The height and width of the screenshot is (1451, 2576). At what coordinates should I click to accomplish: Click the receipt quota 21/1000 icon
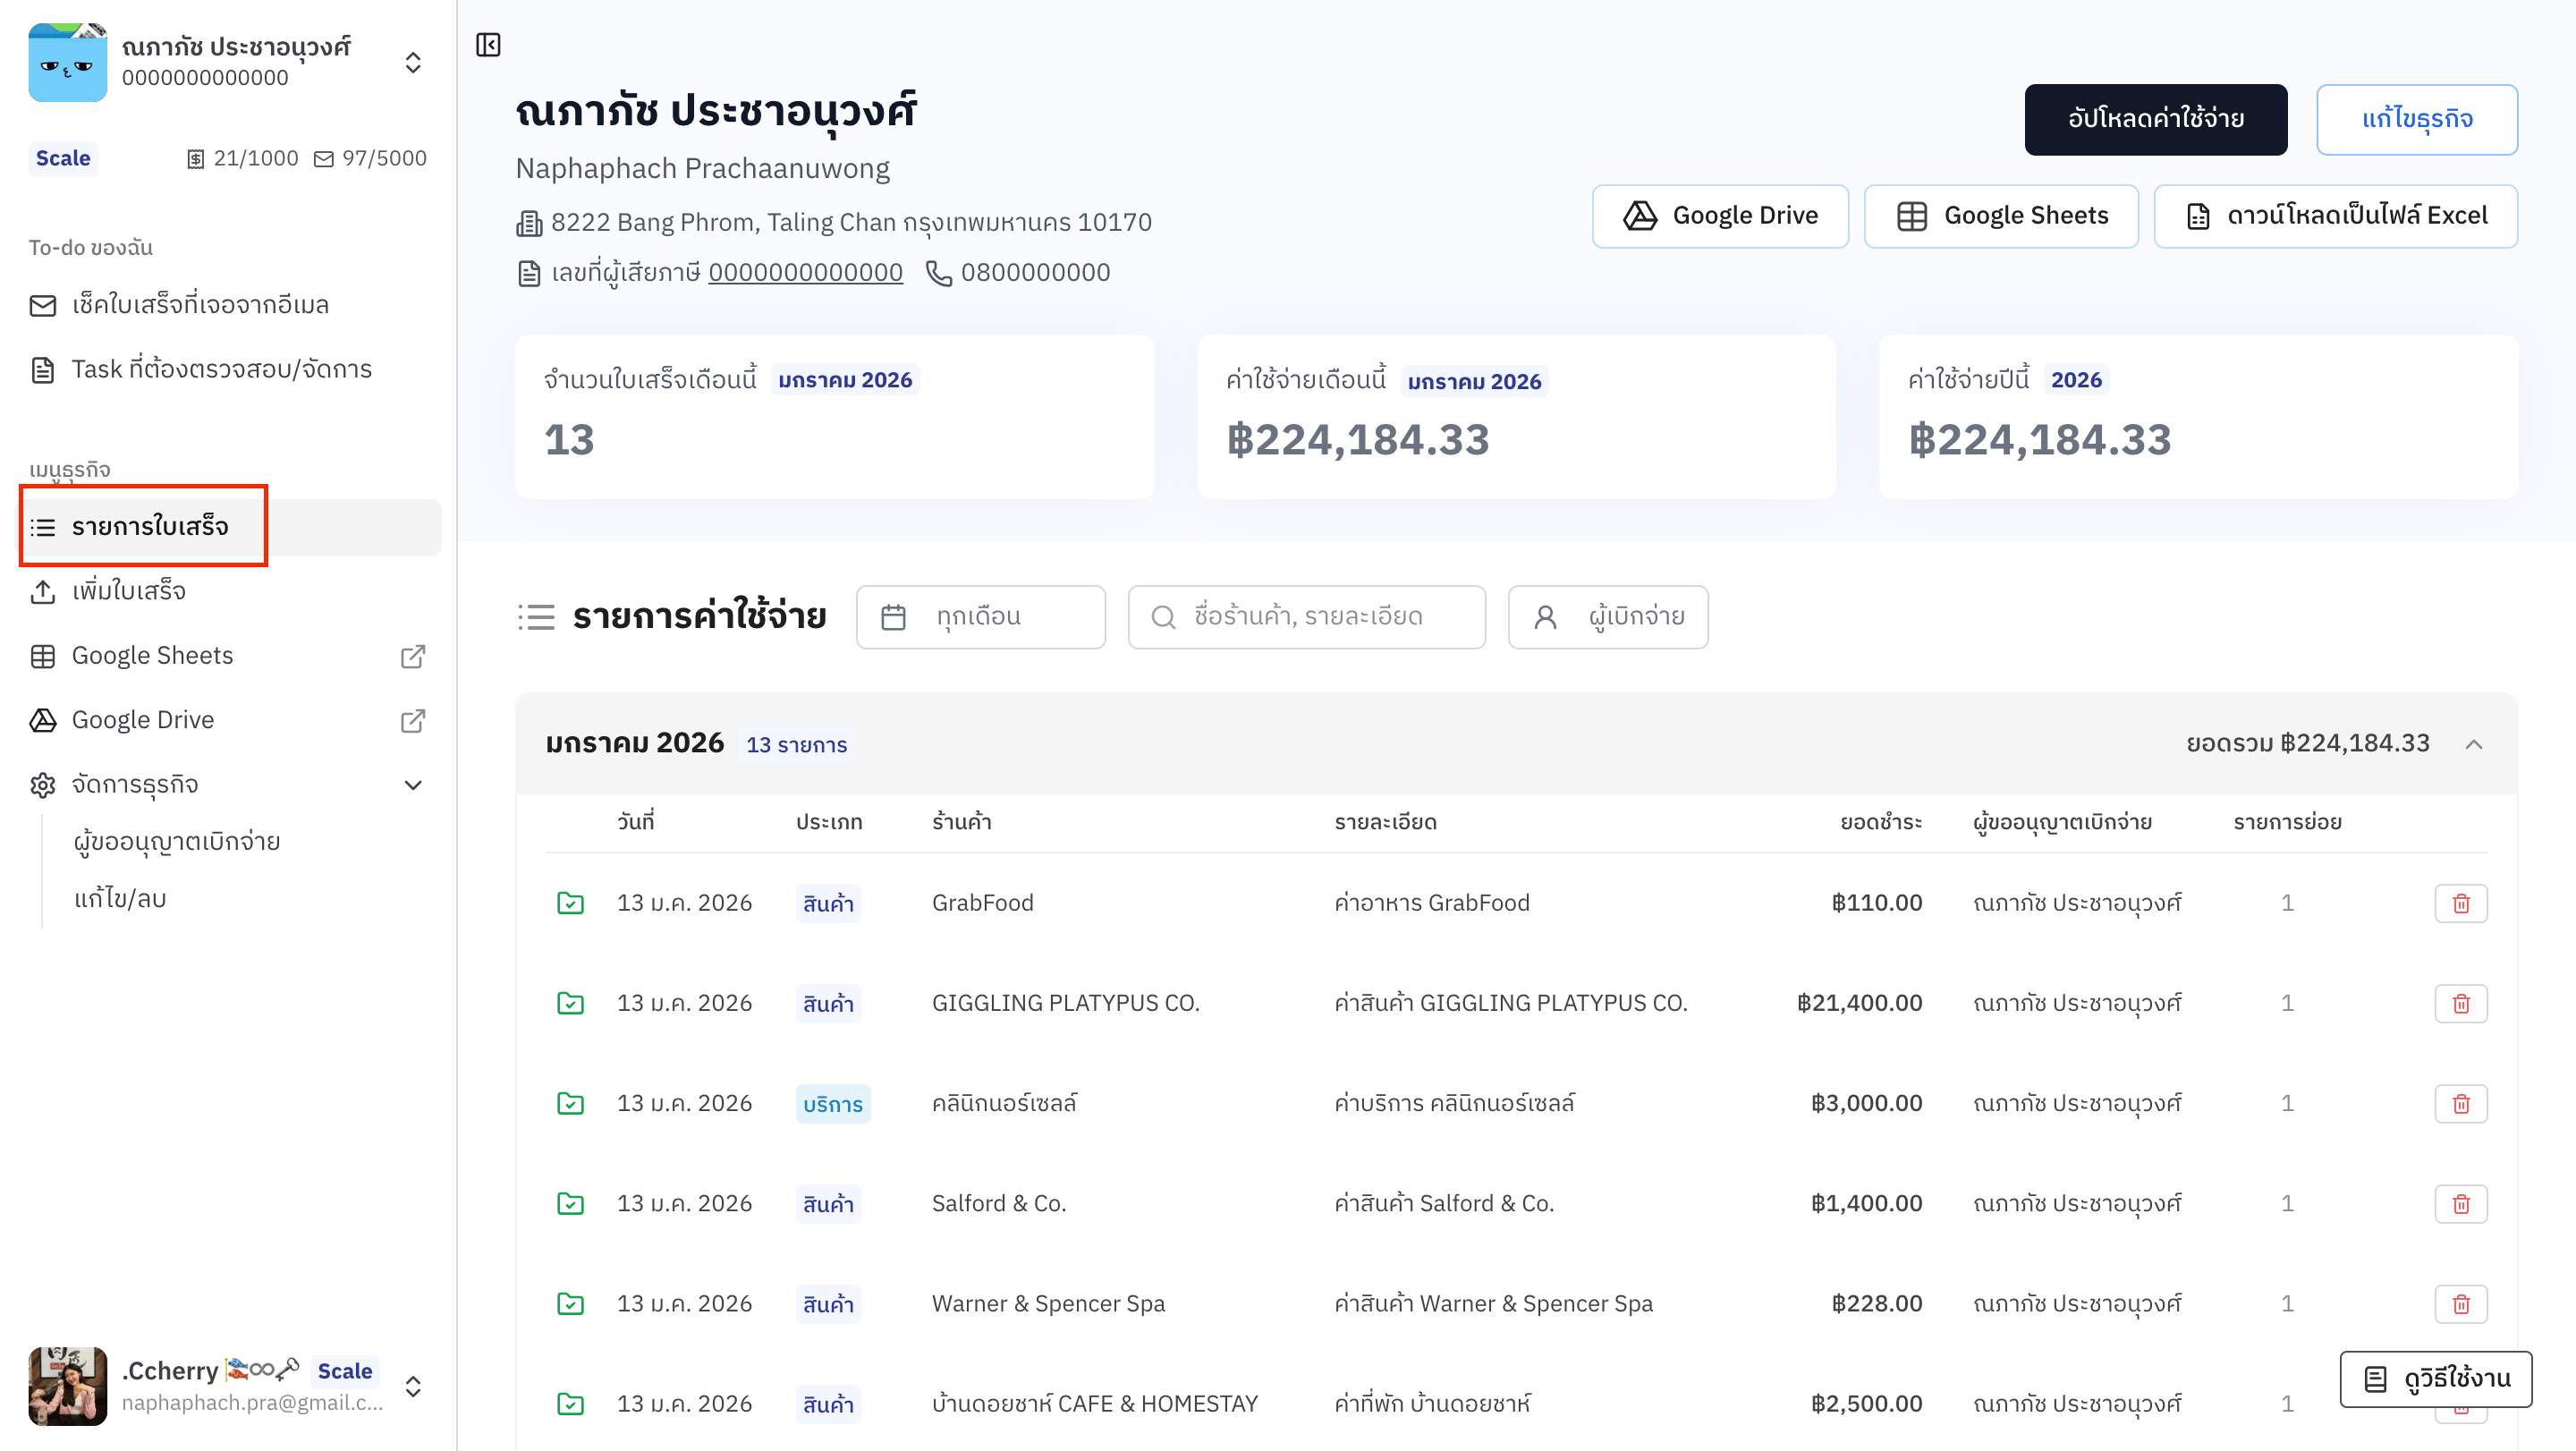pos(195,159)
